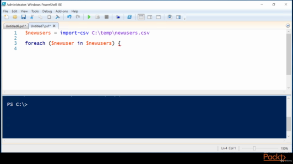Click line number 4 in the gutter
The height and width of the screenshot is (164, 293).
[15, 49]
